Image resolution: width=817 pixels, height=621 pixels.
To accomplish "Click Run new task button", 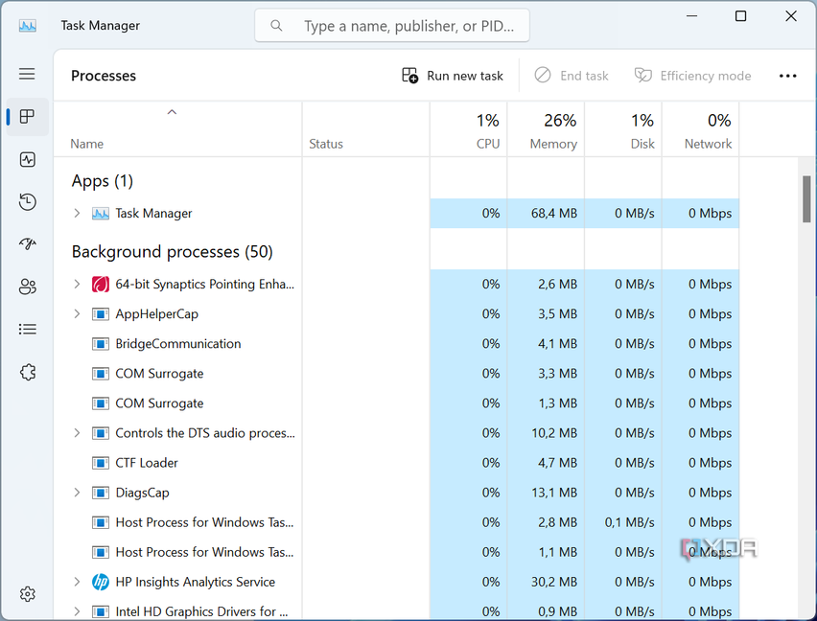I will [x=453, y=76].
